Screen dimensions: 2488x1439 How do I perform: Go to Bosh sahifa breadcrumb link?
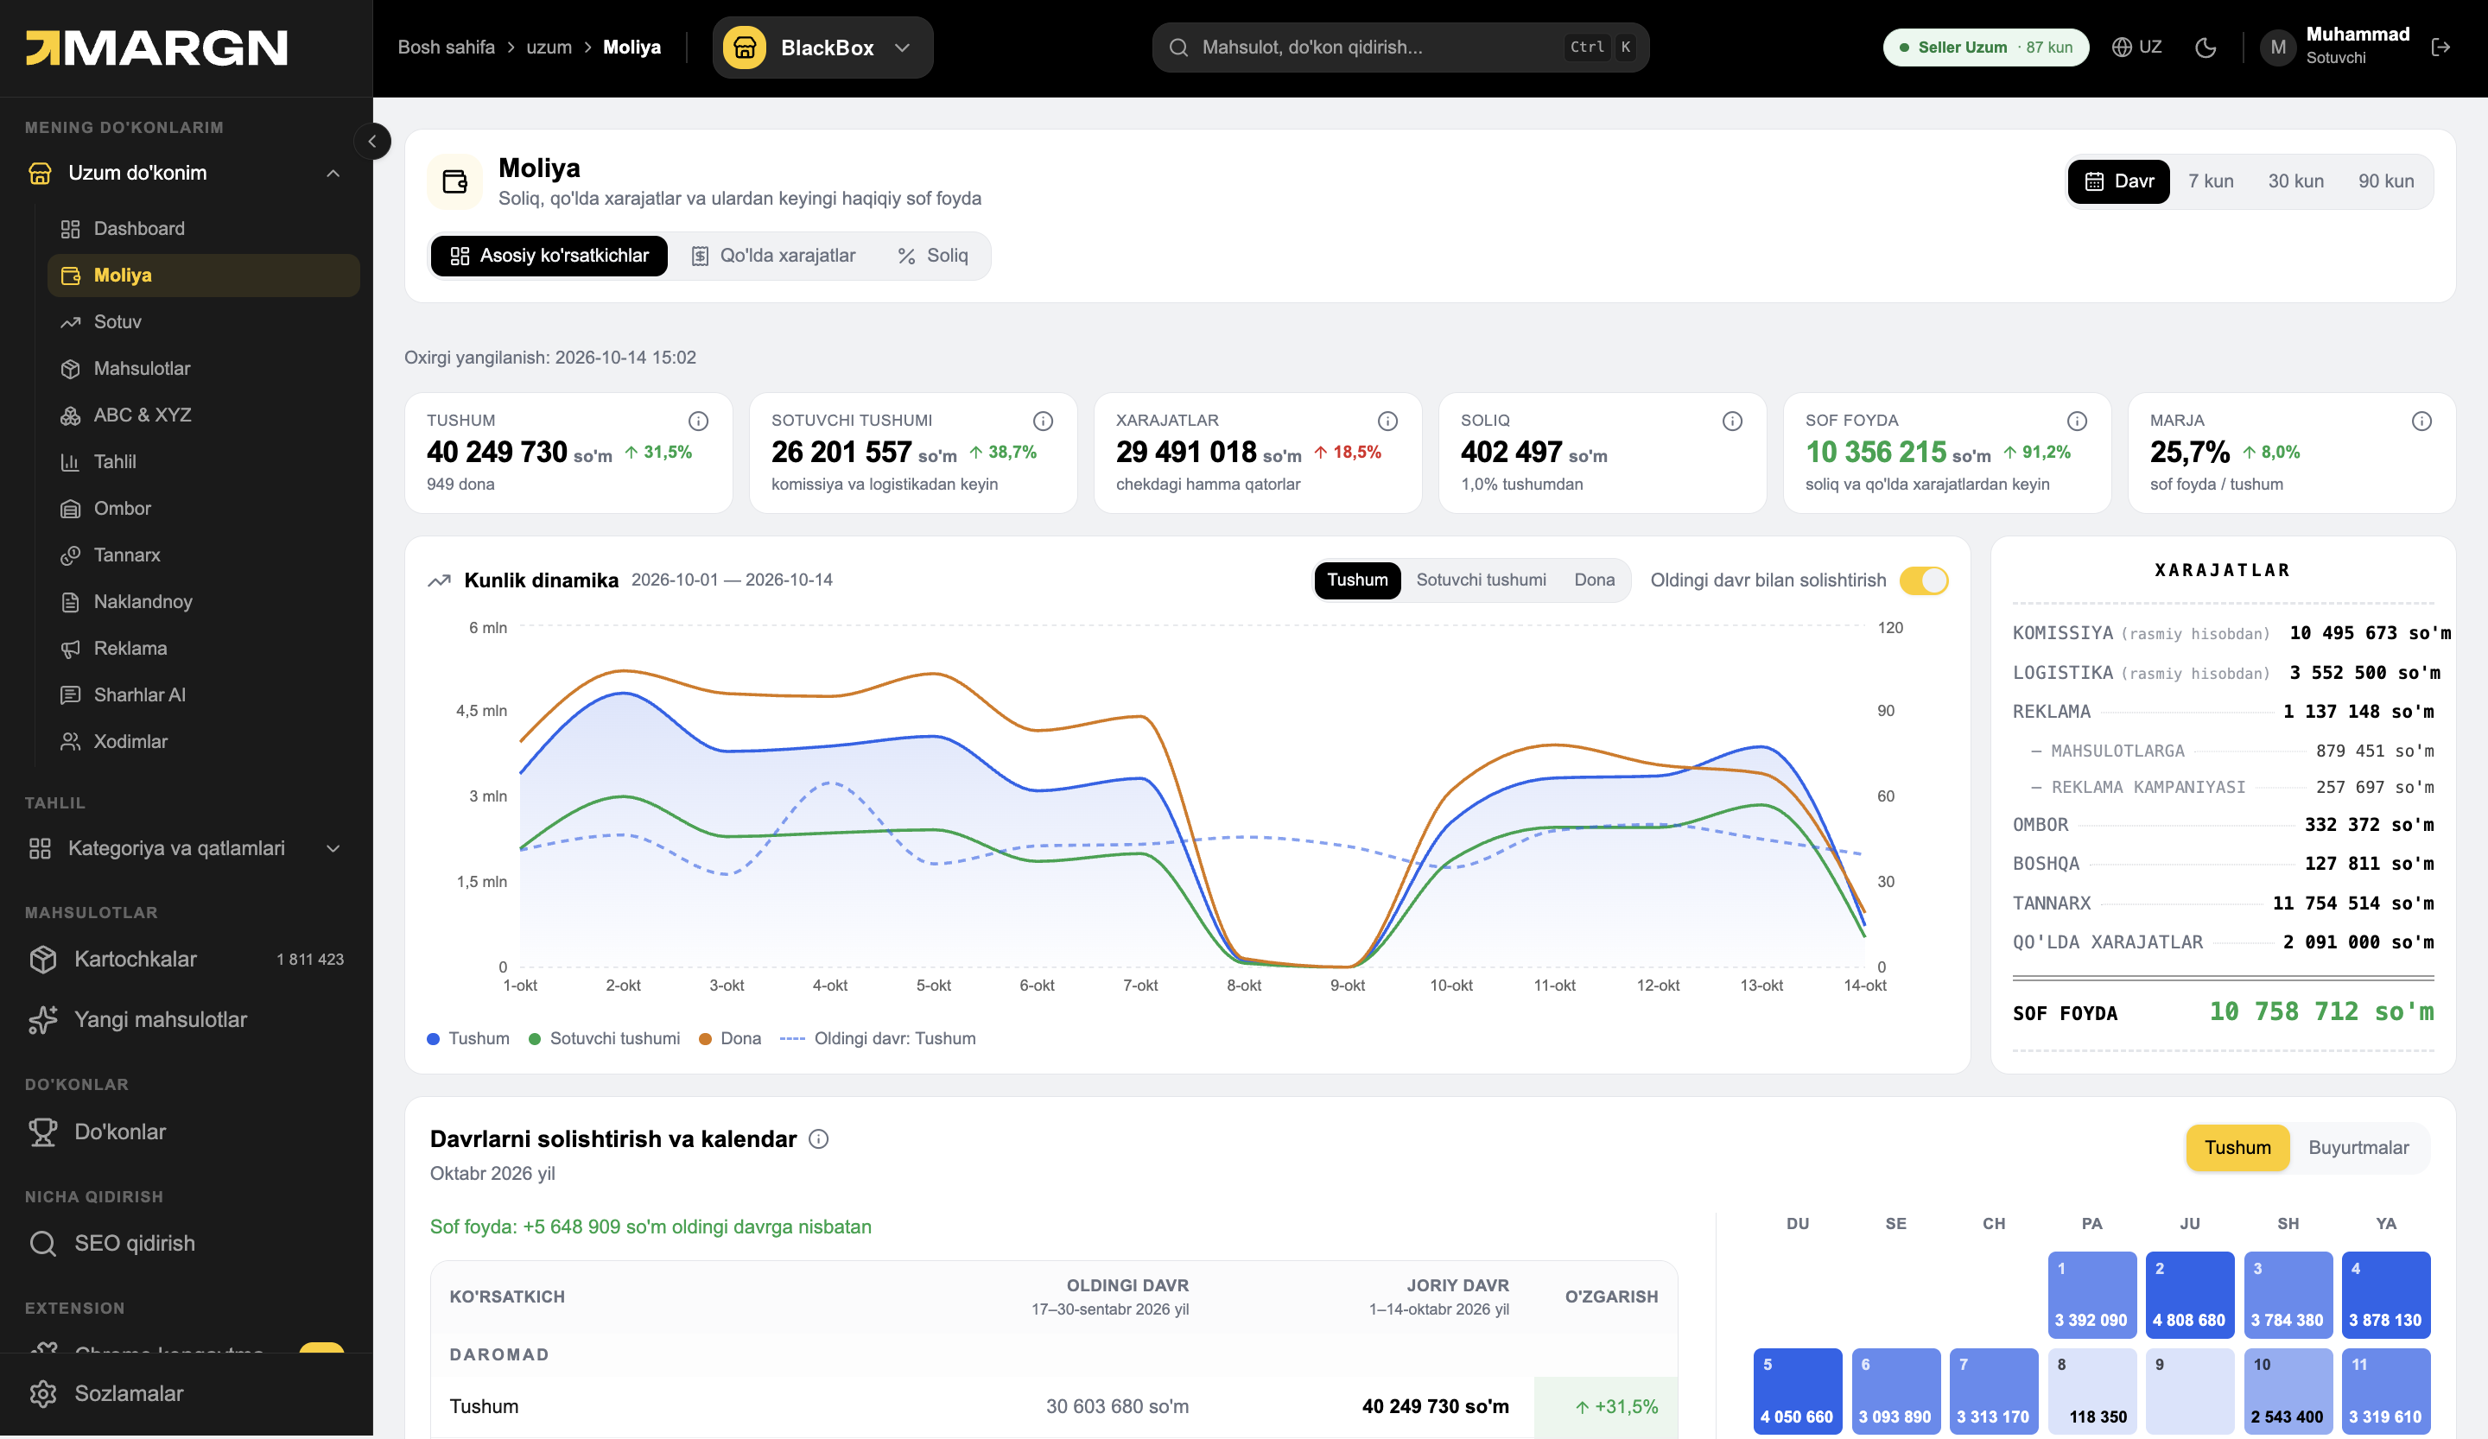447,48
